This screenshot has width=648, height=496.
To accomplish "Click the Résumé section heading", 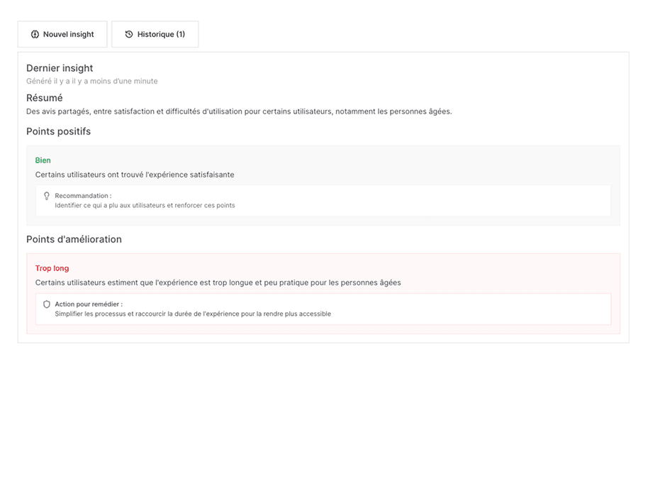I will click(x=45, y=98).
